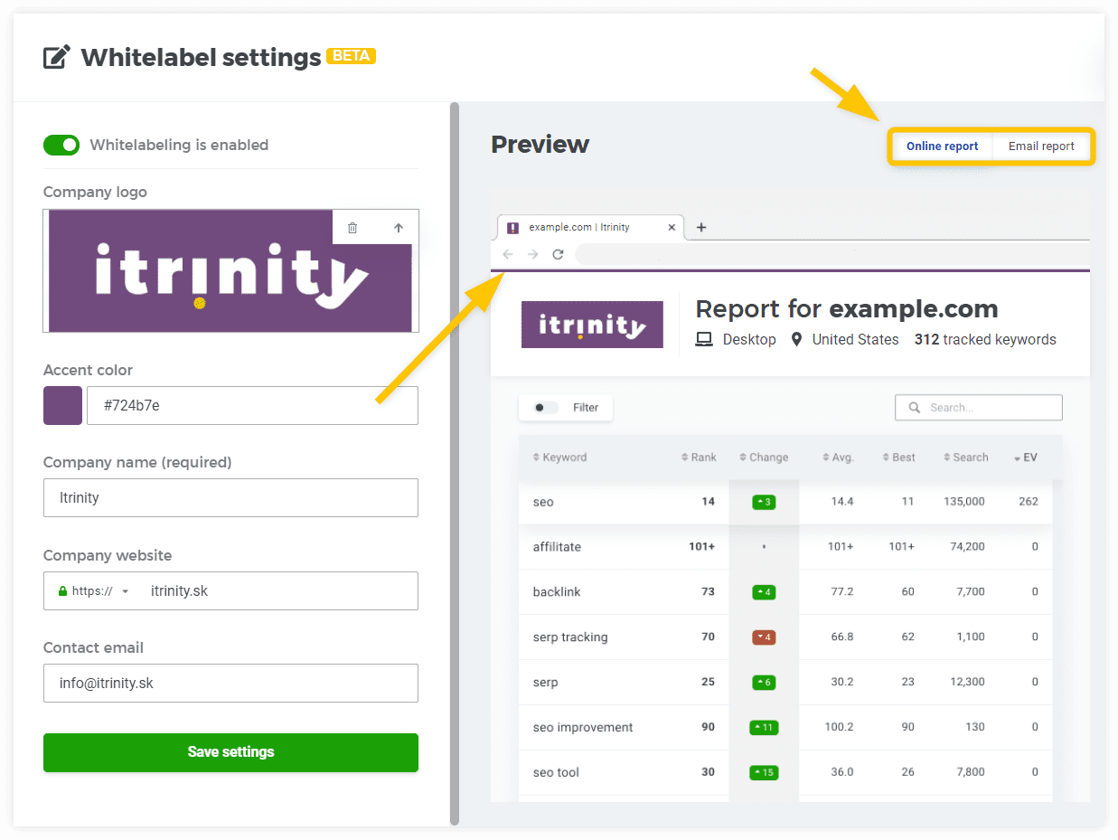Image resolution: width=1118 pixels, height=840 pixels.
Task: Click the Desktop device icon in the report
Action: 703,339
